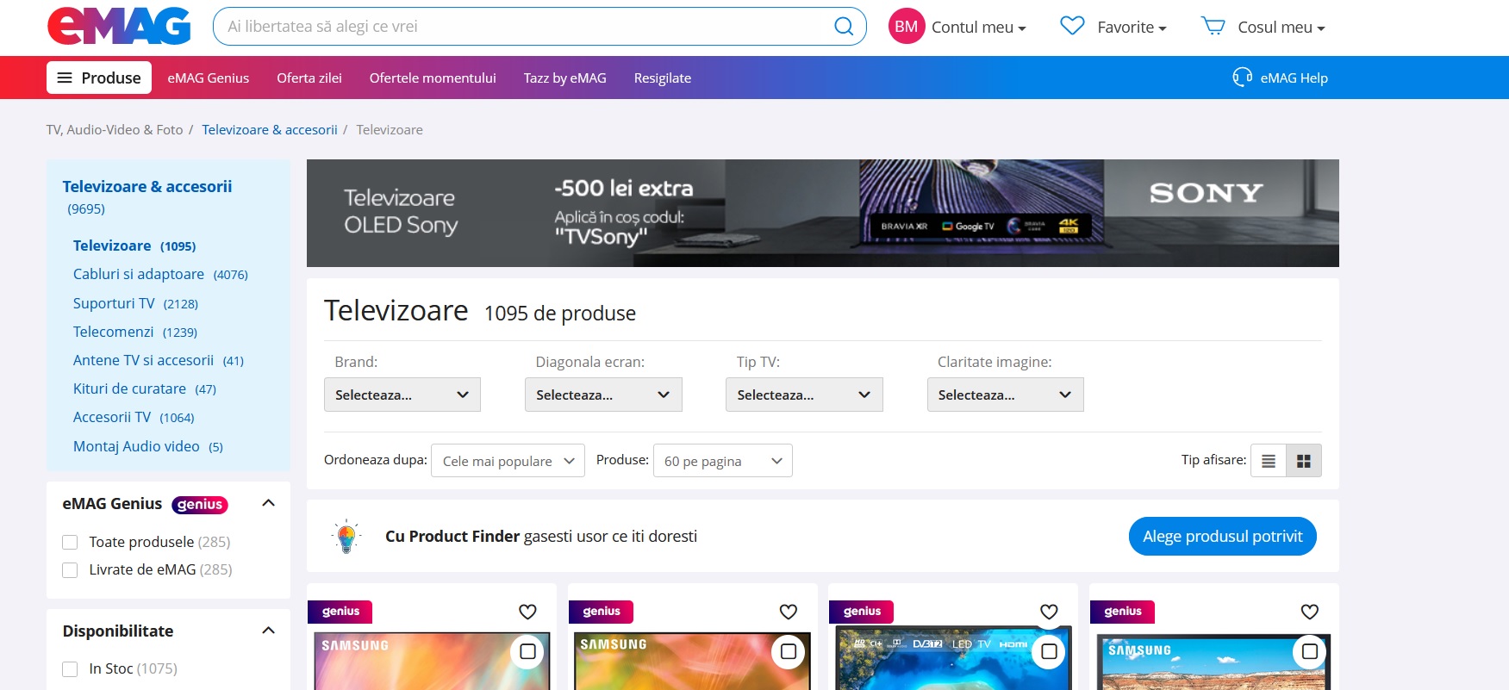Open the Brand dropdown

(402, 395)
